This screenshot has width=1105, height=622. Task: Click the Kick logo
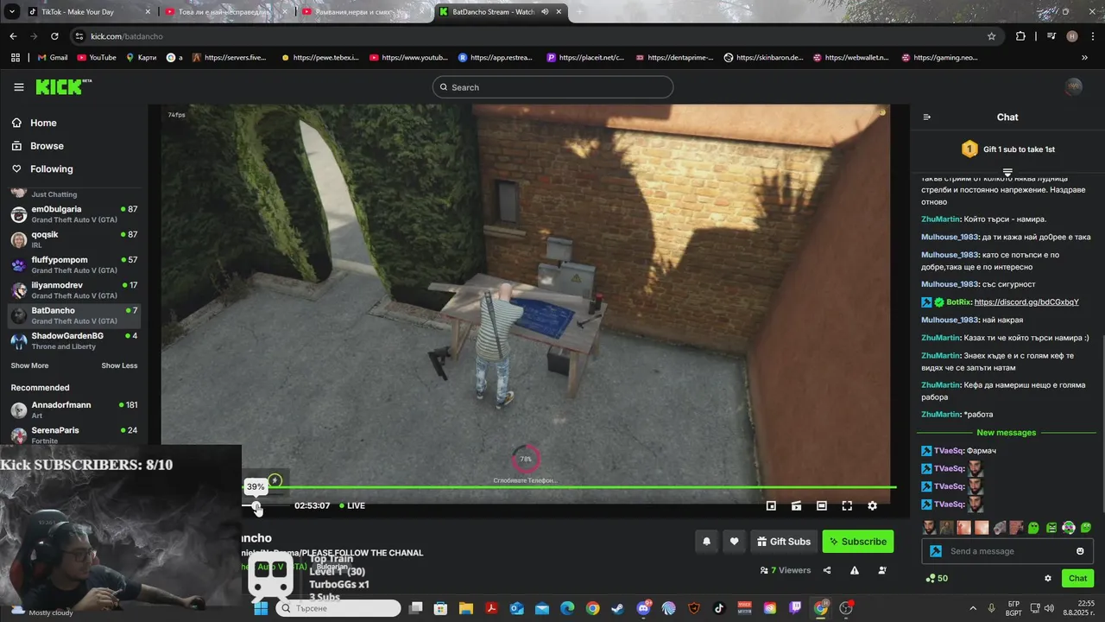coord(63,86)
